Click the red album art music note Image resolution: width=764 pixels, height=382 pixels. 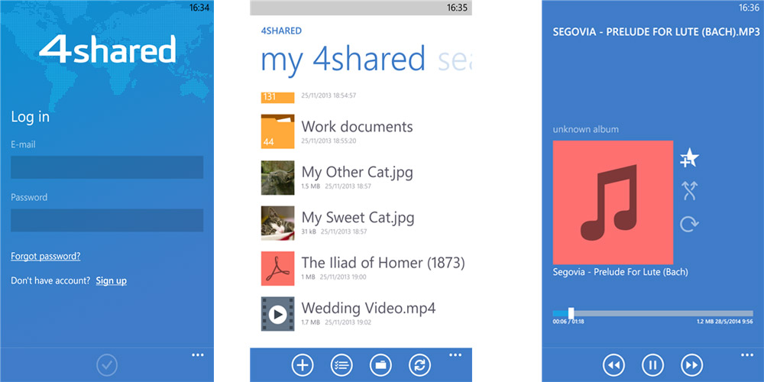[x=613, y=202]
